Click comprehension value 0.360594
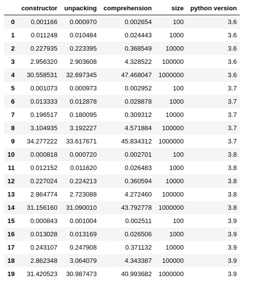The width and height of the screenshot is (257, 282). point(138,181)
